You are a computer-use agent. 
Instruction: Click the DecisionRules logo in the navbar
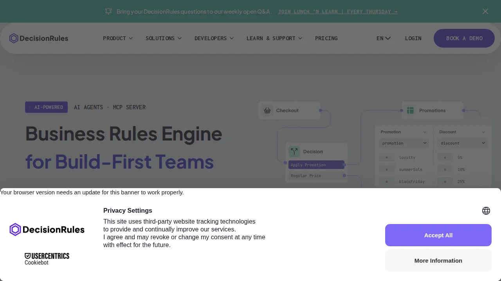39,38
